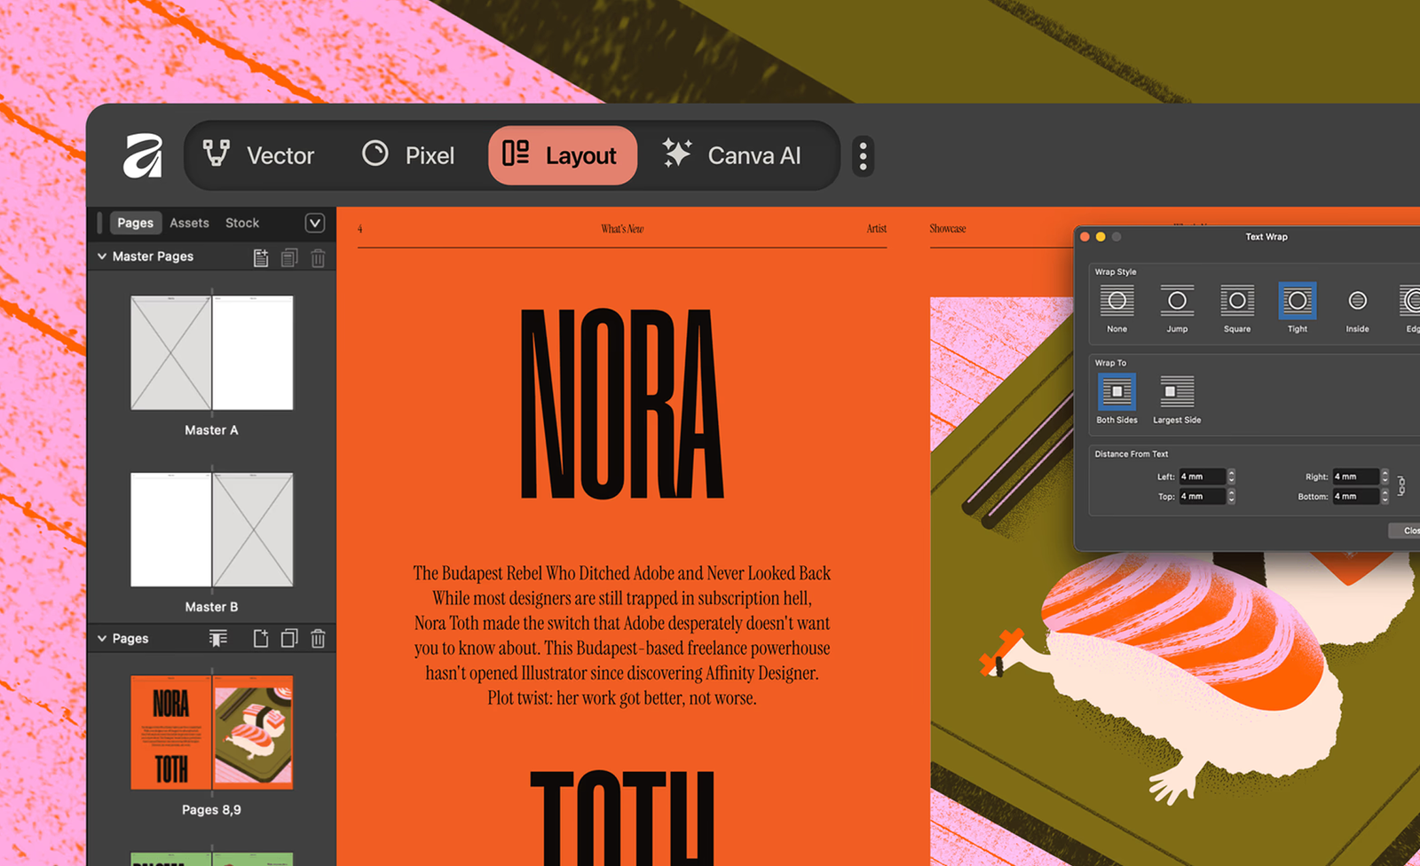Open the Canva AI studio
This screenshot has height=866, width=1420.
(x=732, y=156)
